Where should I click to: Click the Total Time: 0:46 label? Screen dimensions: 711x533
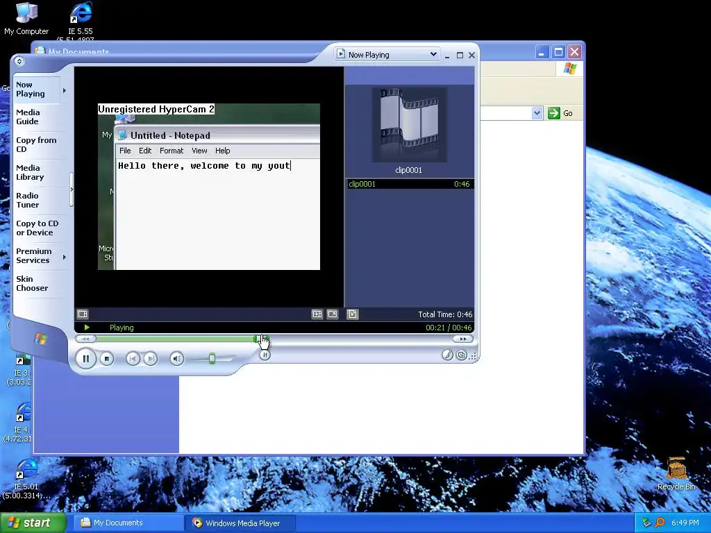[x=445, y=314]
